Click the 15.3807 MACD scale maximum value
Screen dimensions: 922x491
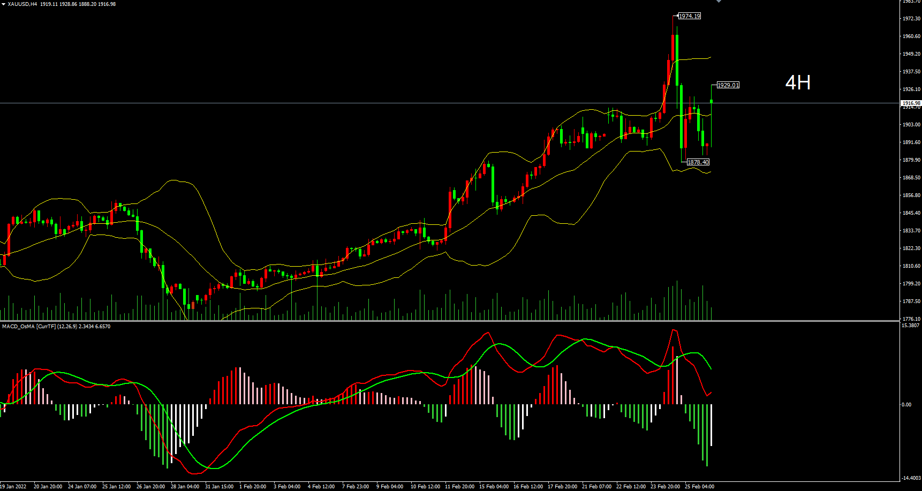911,326
